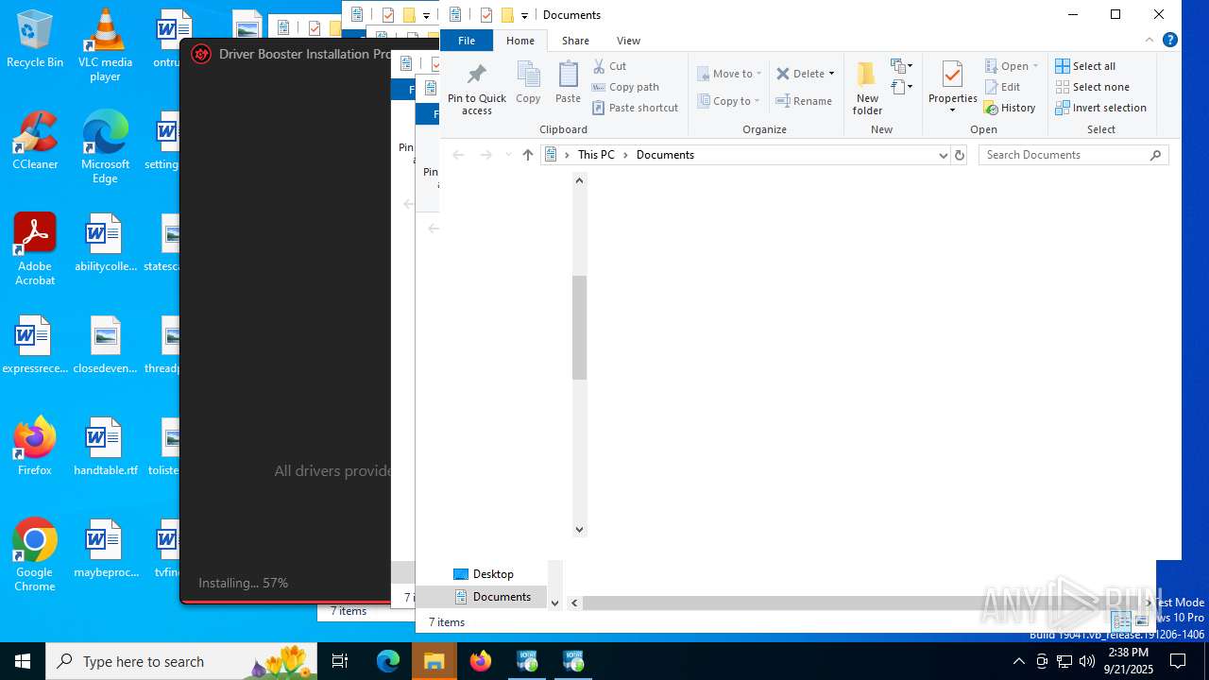Open the Customize Quick Access Toolbar dropdown
Screen dimensions: 1209x680
click(x=524, y=16)
